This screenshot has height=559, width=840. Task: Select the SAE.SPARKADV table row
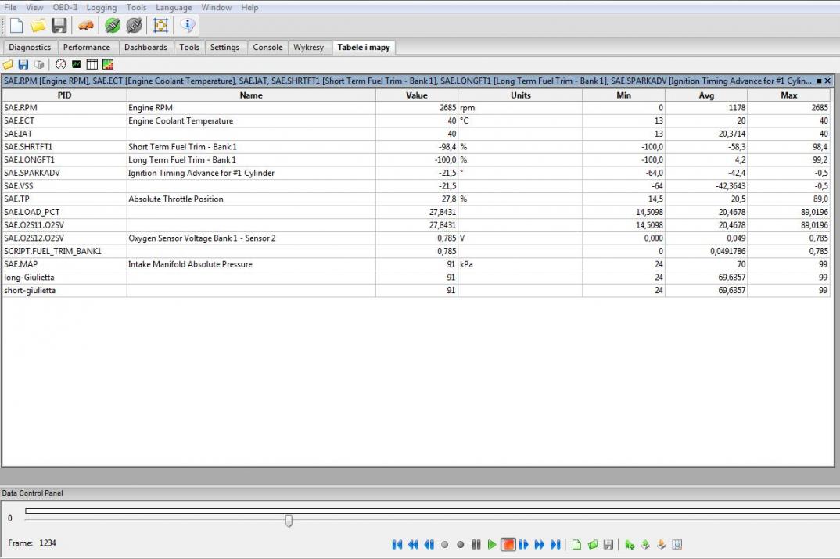(188, 173)
